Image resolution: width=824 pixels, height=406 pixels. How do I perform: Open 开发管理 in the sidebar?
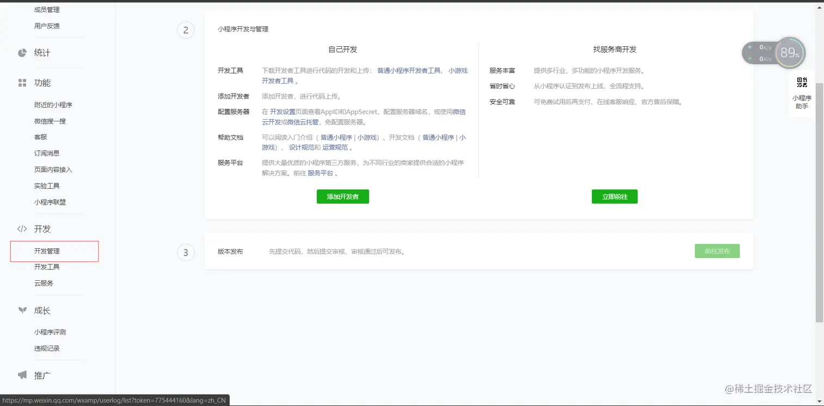tap(47, 251)
